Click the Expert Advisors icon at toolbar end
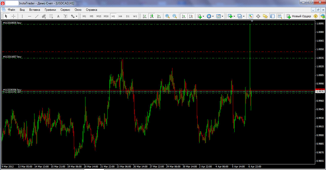 click(323, 16)
